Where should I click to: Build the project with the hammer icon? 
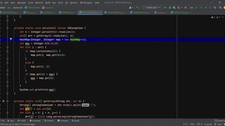138,8
